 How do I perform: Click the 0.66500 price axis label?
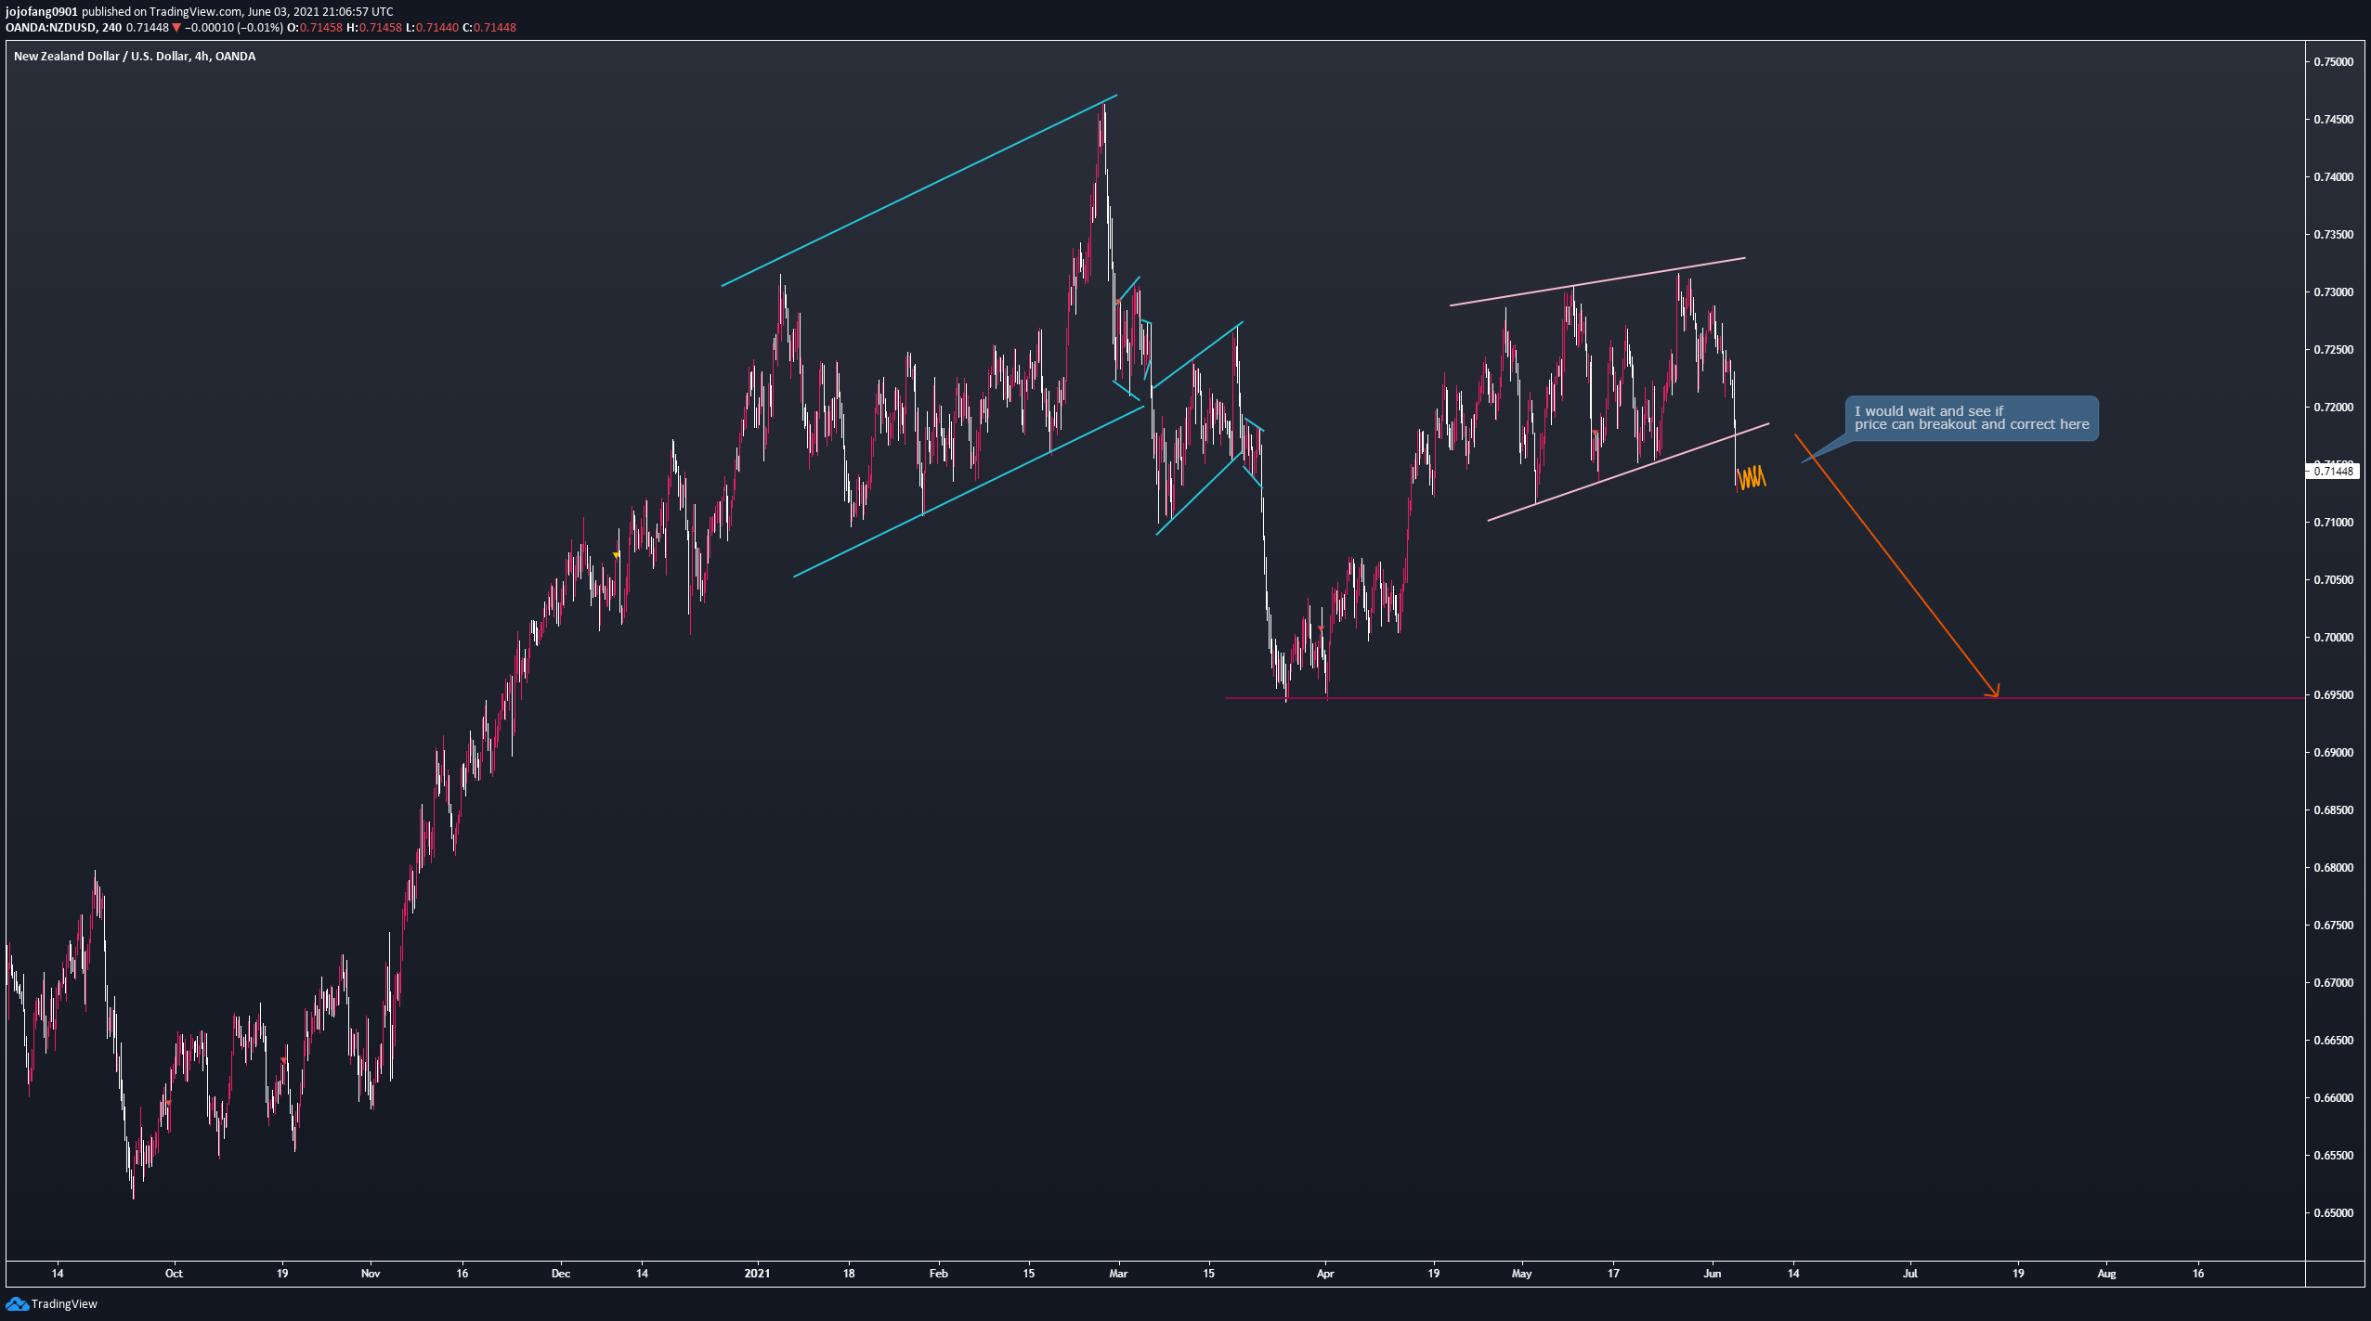coord(2333,1041)
